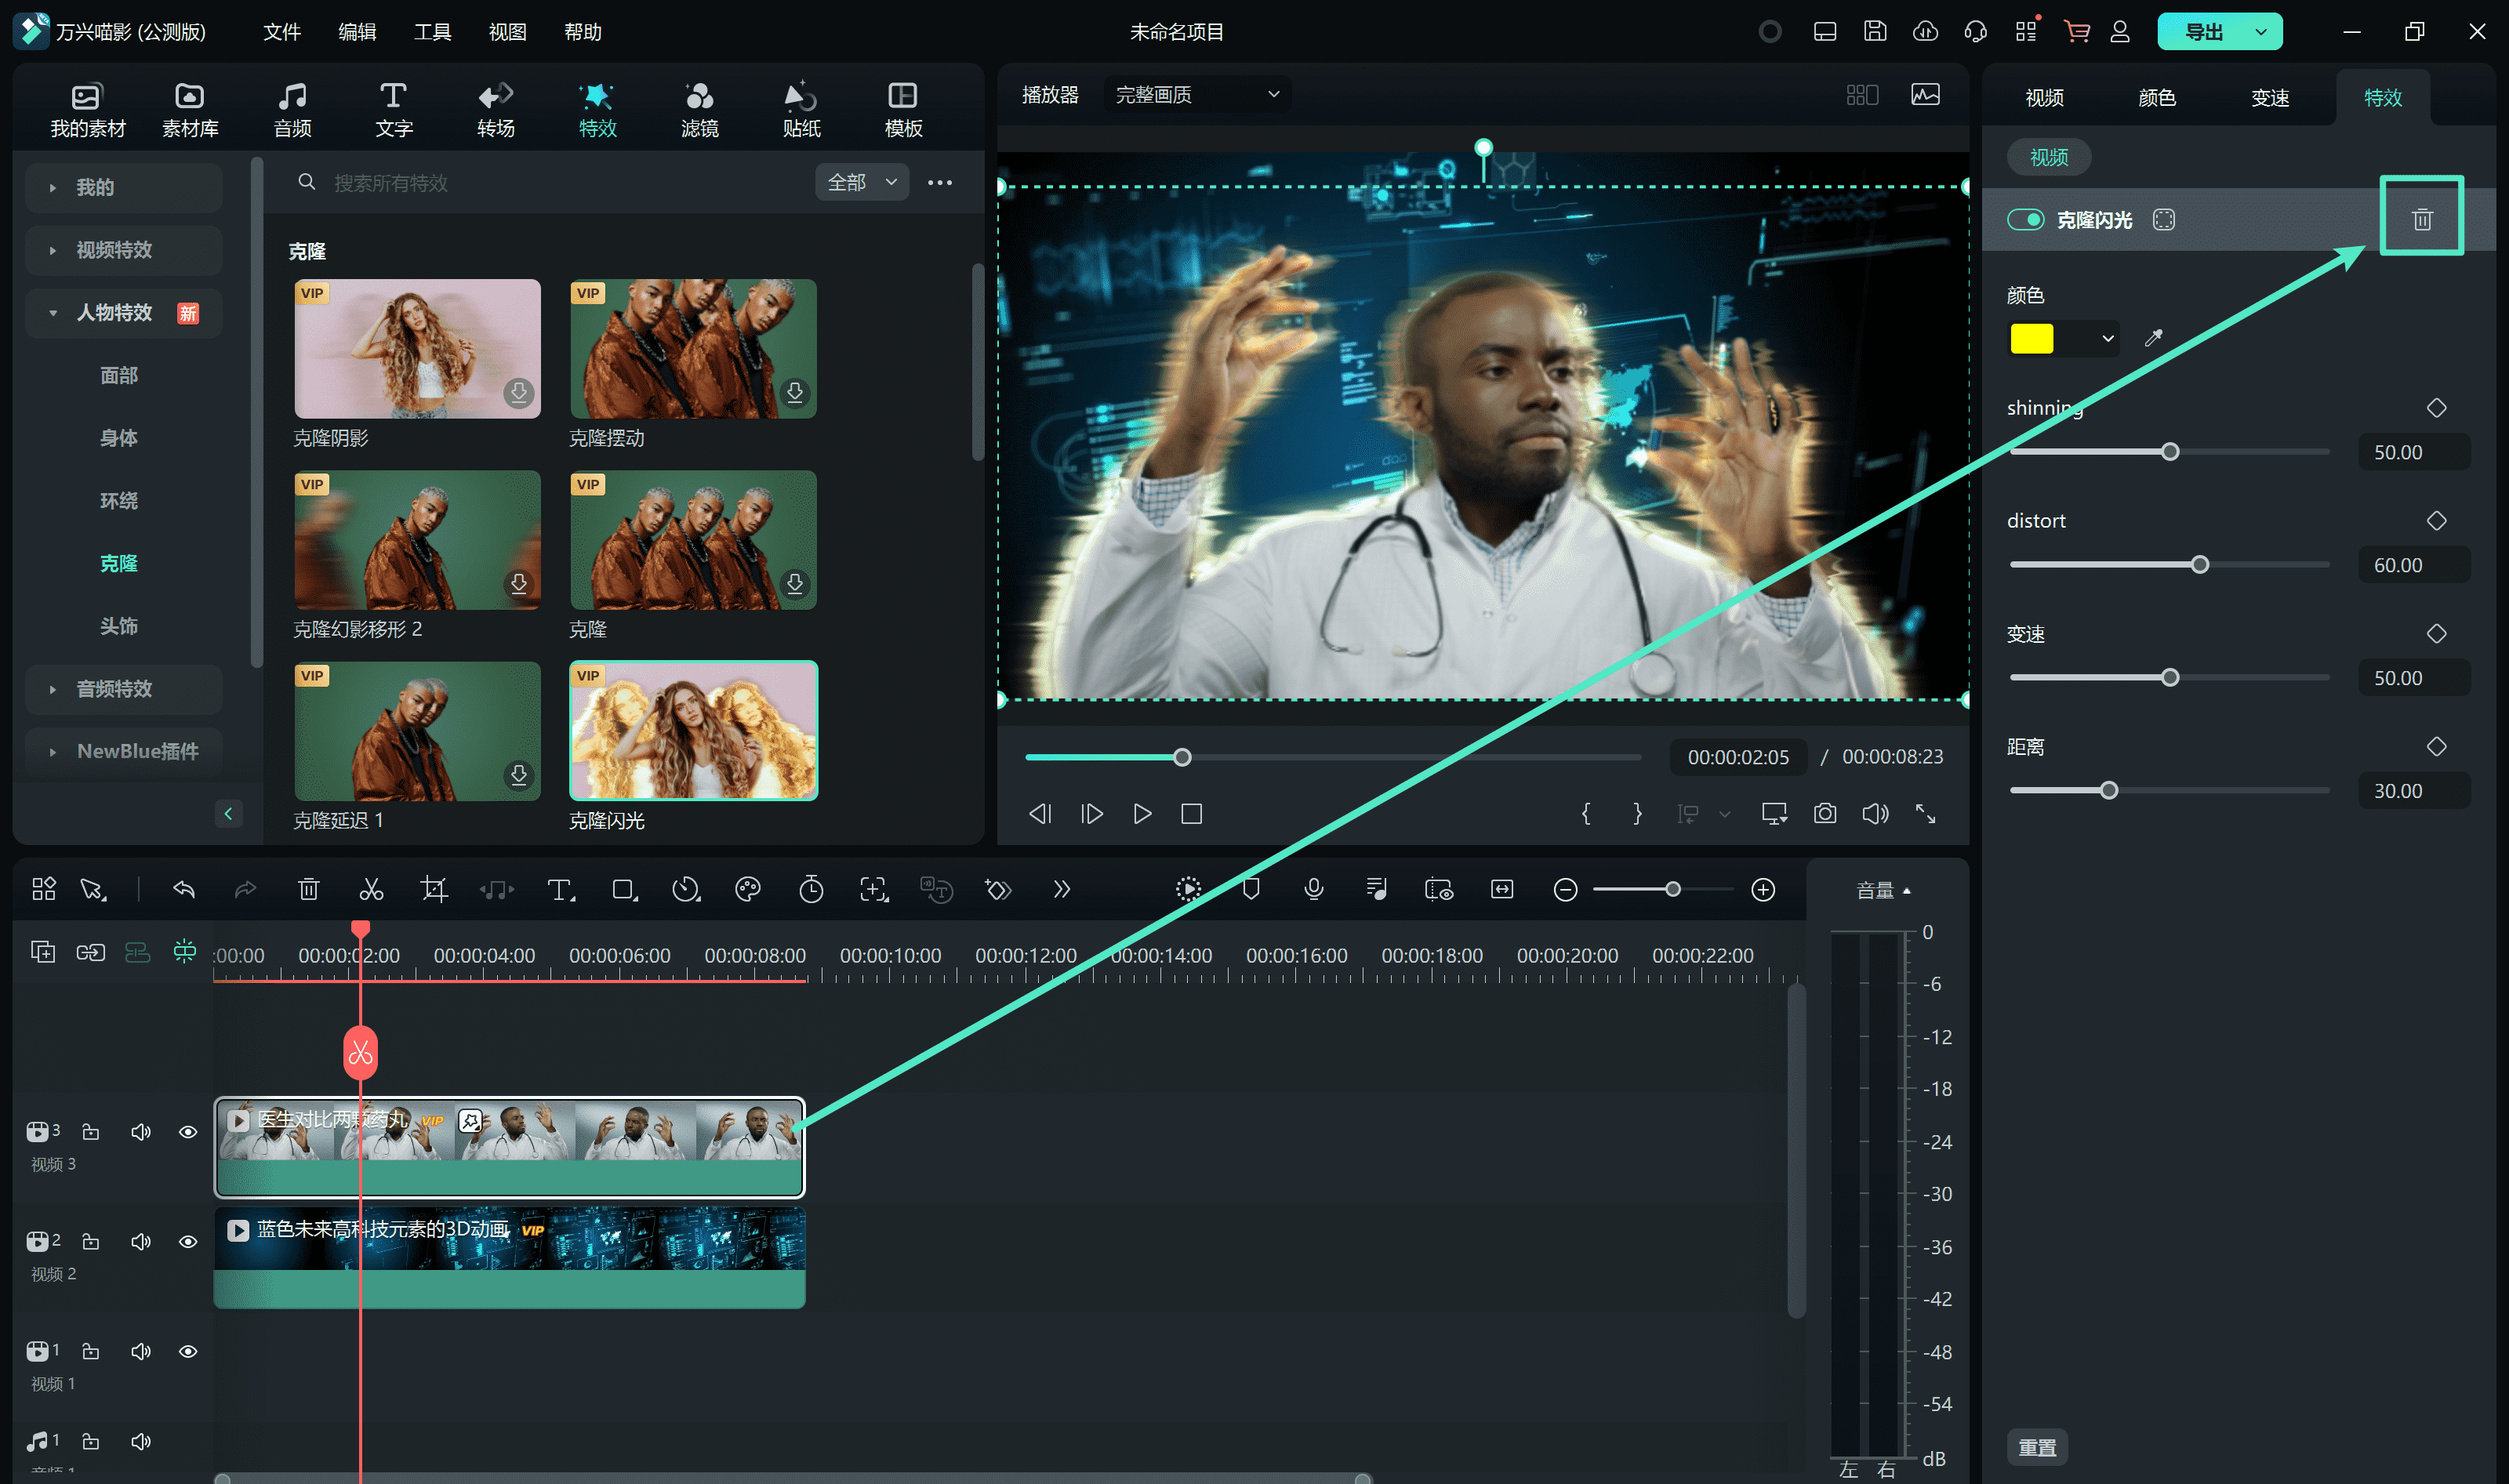This screenshot has height=1484, width=2509.
Task: Open the 文件 menu
Action: pos(281,32)
